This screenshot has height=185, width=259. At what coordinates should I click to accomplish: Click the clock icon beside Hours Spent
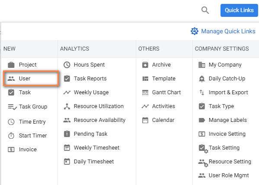tap(67, 65)
